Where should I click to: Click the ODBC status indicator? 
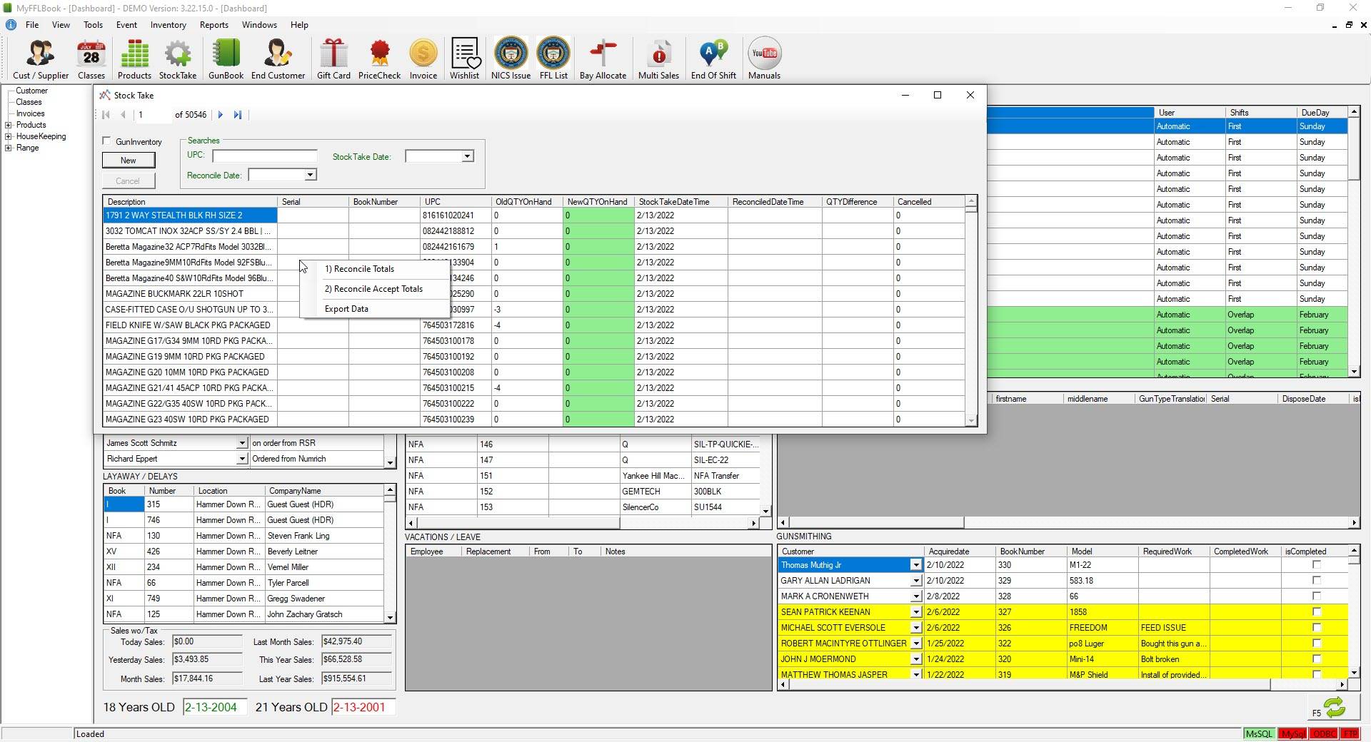click(1324, 733)
